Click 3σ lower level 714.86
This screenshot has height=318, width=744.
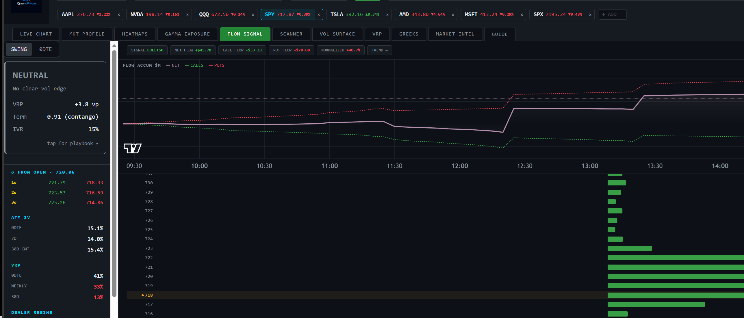[94, 203]
